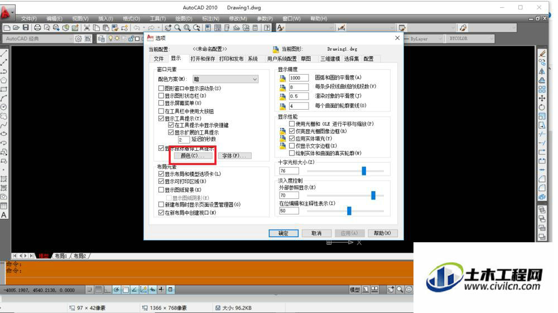The image size is (558, 313).
Task: Switch to 布局1 layout tab
Action: (61, 256)
